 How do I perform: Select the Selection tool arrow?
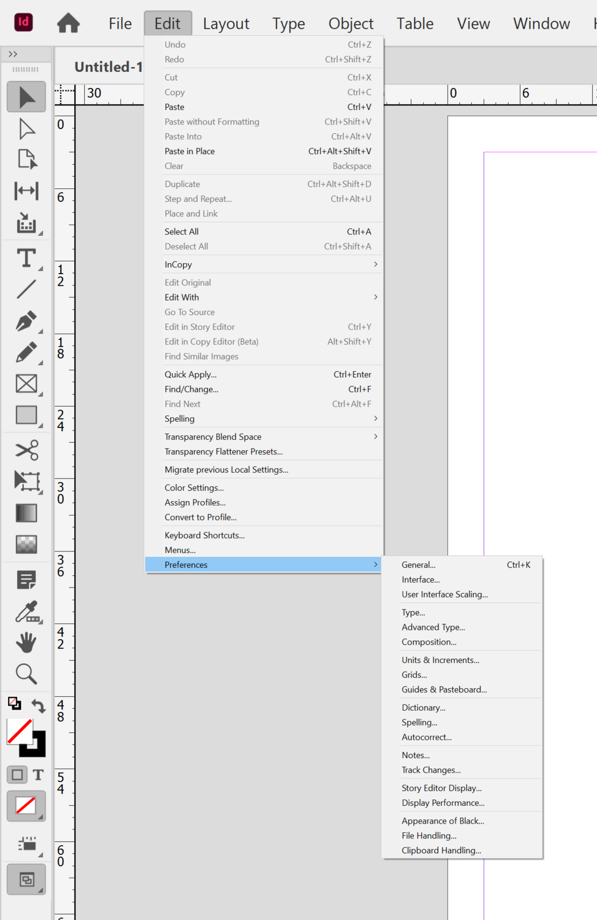[26, 97]
